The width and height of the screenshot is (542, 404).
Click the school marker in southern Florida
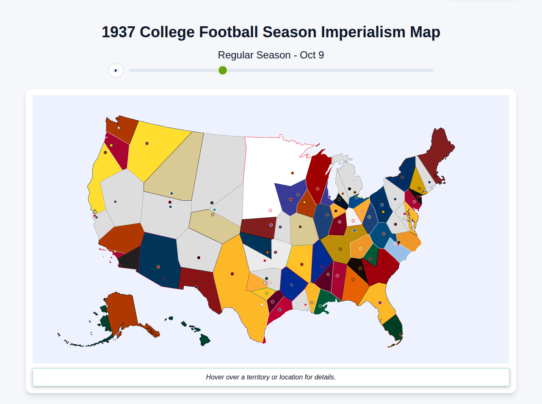tap(401, 334)
